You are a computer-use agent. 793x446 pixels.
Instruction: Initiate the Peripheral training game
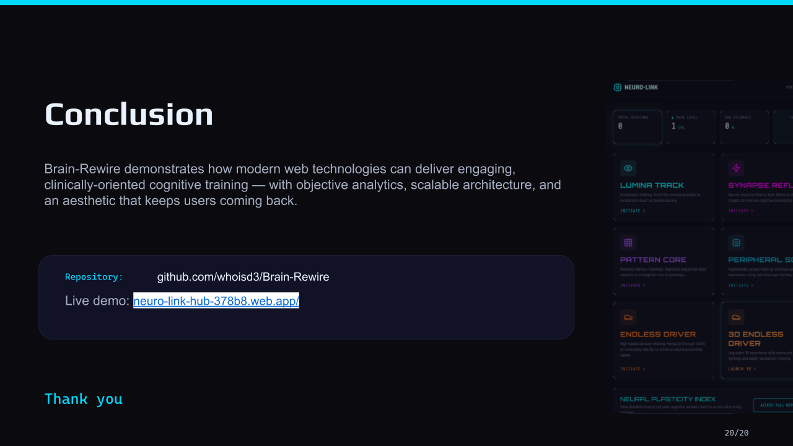740,285
